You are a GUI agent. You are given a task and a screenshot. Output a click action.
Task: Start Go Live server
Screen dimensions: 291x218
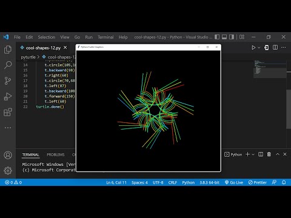[234, 182]
